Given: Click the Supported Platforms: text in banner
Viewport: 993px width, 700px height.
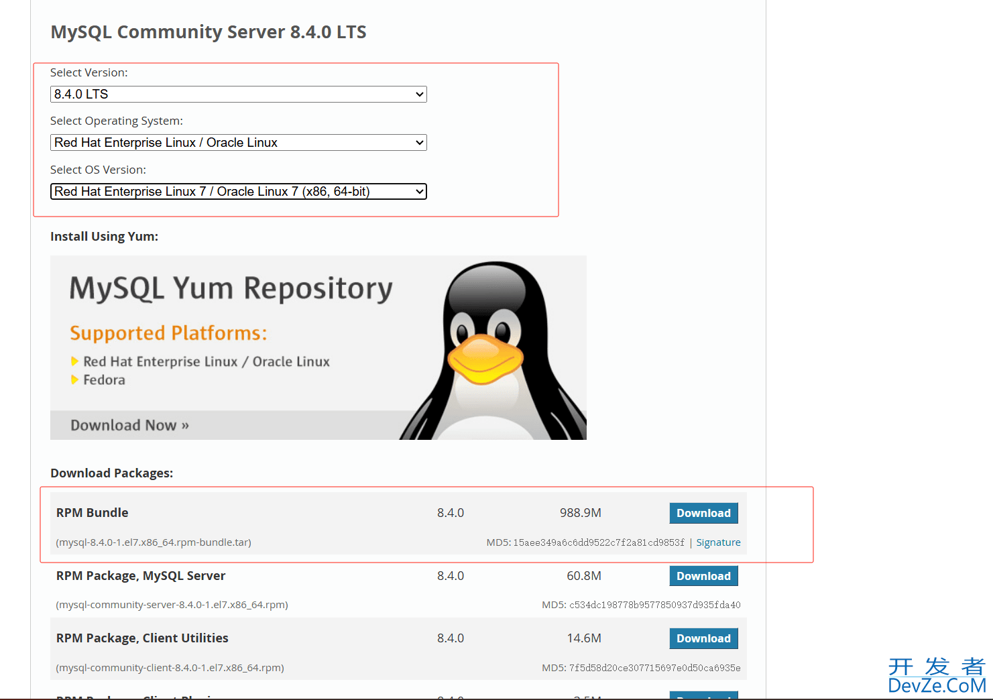Looking at the screenshot, I should coord(168,333).
